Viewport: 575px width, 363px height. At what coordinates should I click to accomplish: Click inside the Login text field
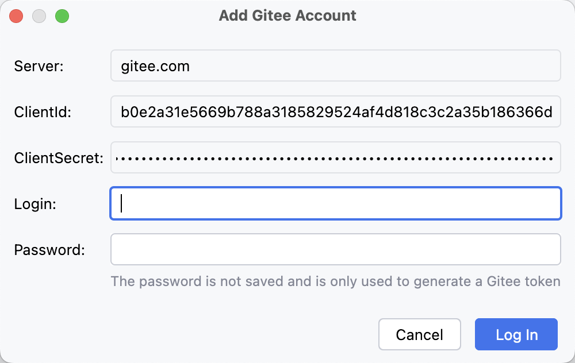tap(335, 204)
